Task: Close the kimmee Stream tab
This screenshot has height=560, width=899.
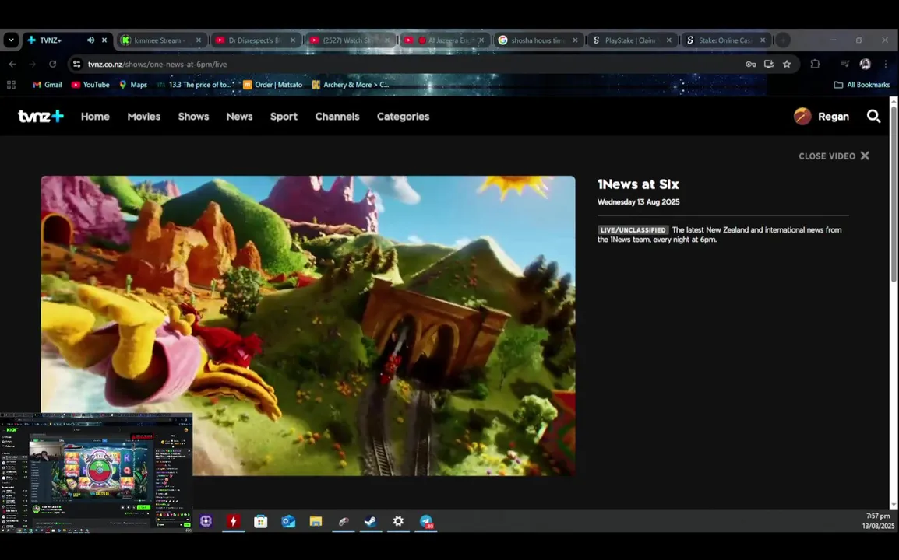Action: click(x=199, y=40)
